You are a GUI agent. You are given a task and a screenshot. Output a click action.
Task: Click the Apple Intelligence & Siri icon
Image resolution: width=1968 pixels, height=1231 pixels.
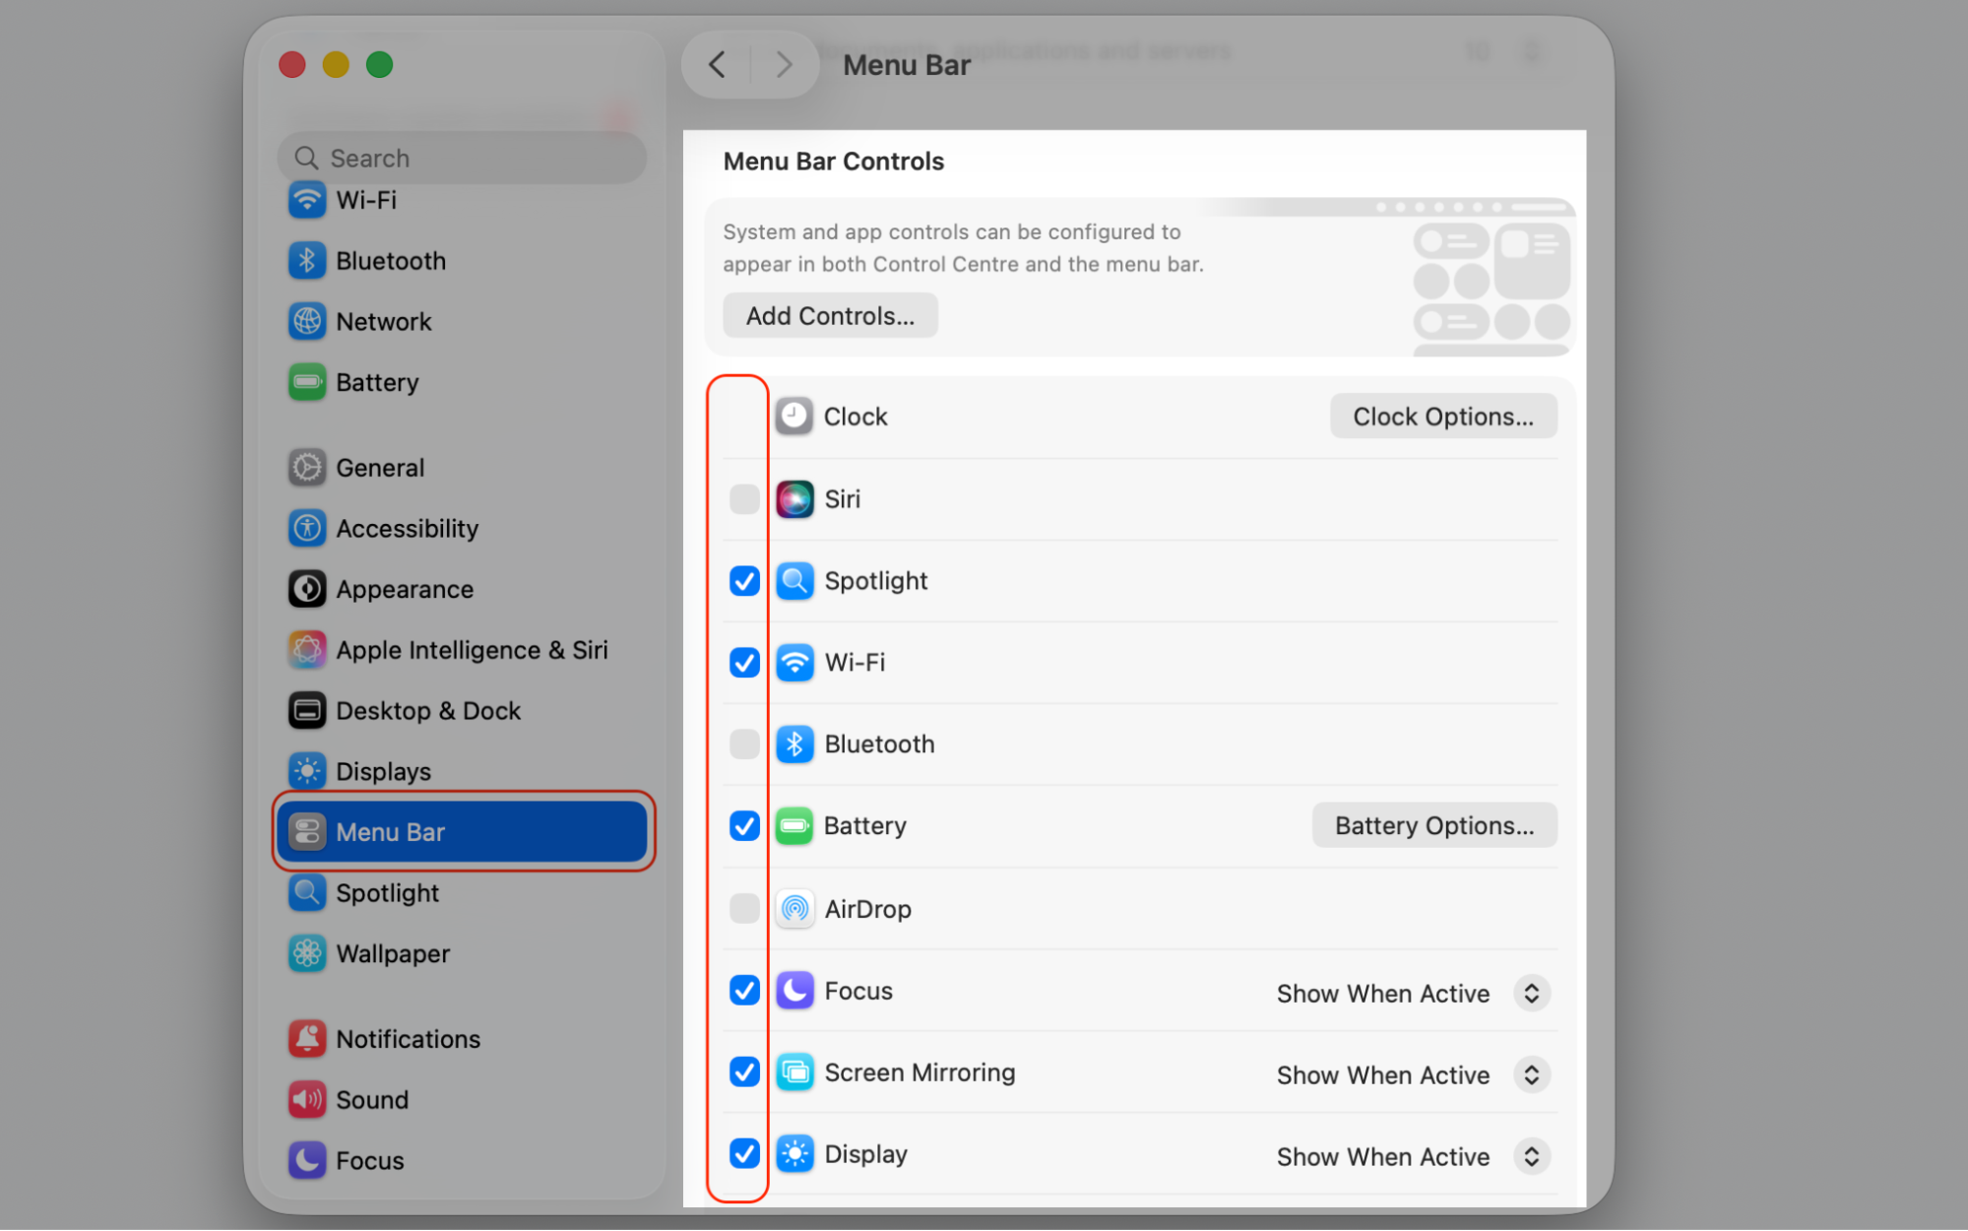tap(307, 650)
